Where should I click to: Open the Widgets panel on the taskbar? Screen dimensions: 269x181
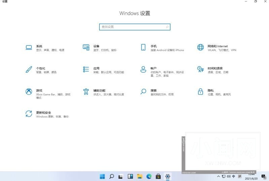(130, 176)
